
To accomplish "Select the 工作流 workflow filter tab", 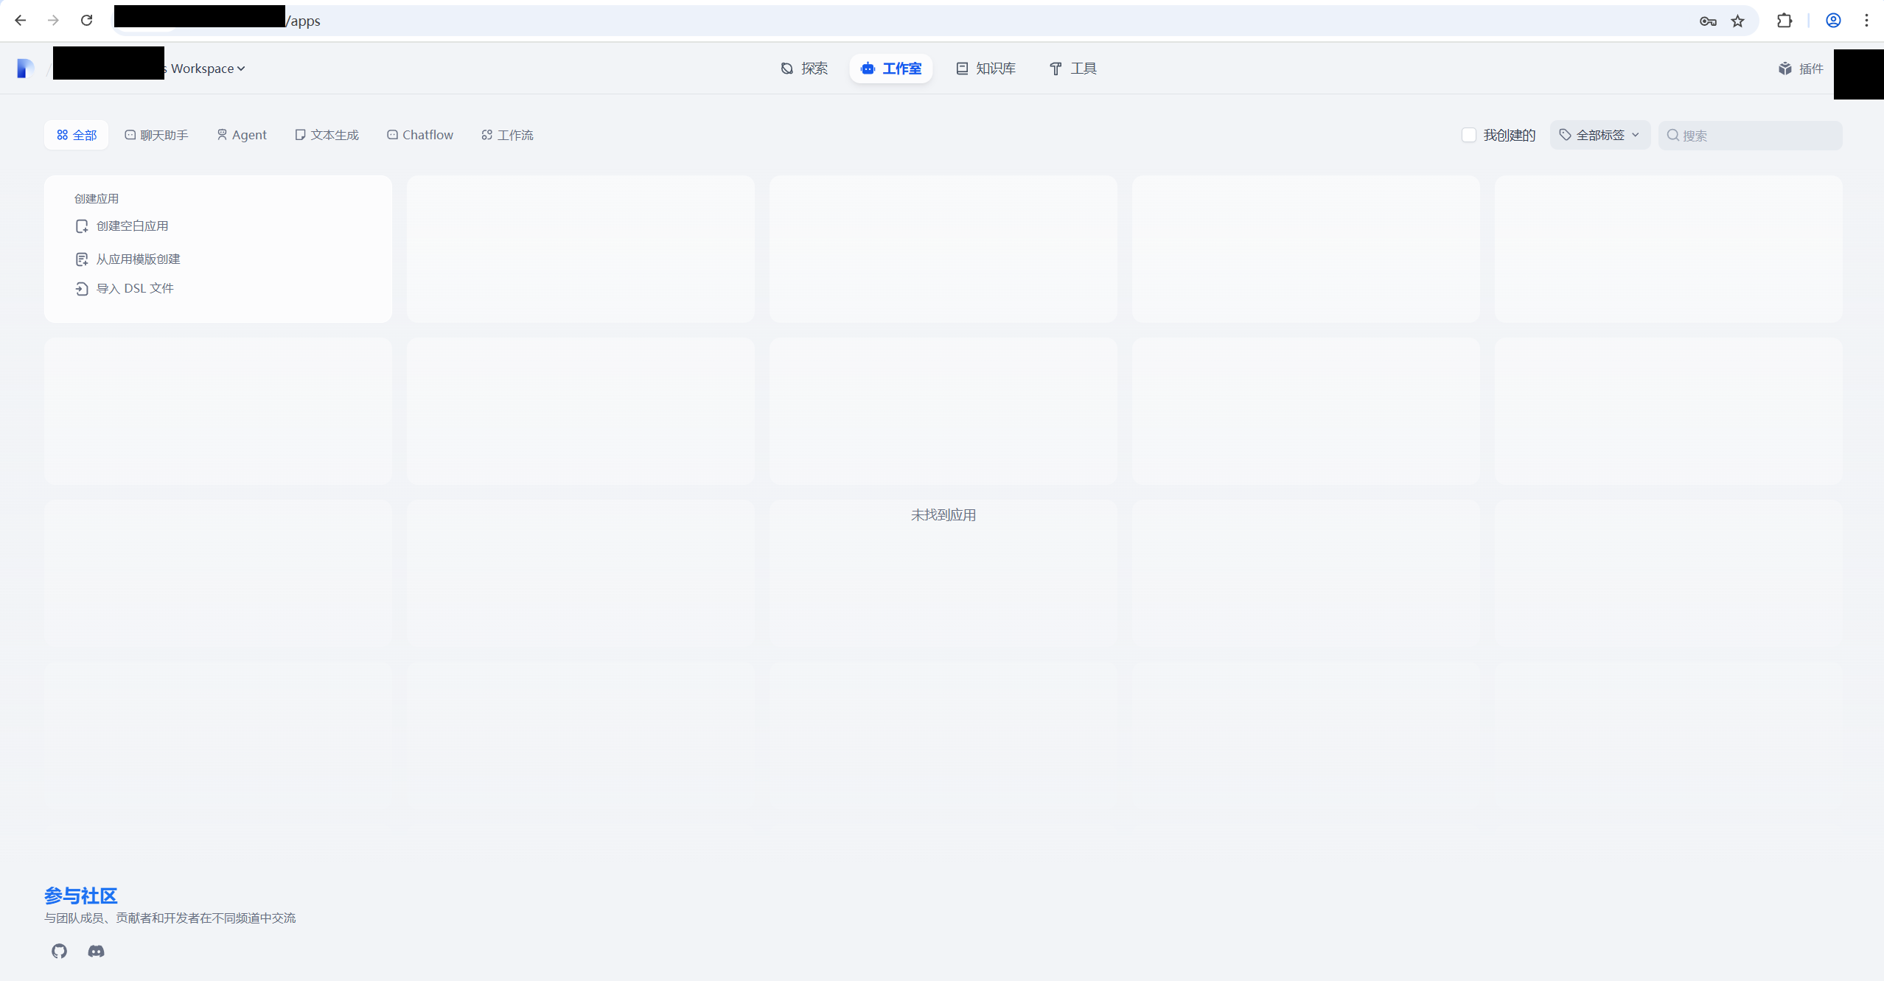I will (x=507, y=135).
